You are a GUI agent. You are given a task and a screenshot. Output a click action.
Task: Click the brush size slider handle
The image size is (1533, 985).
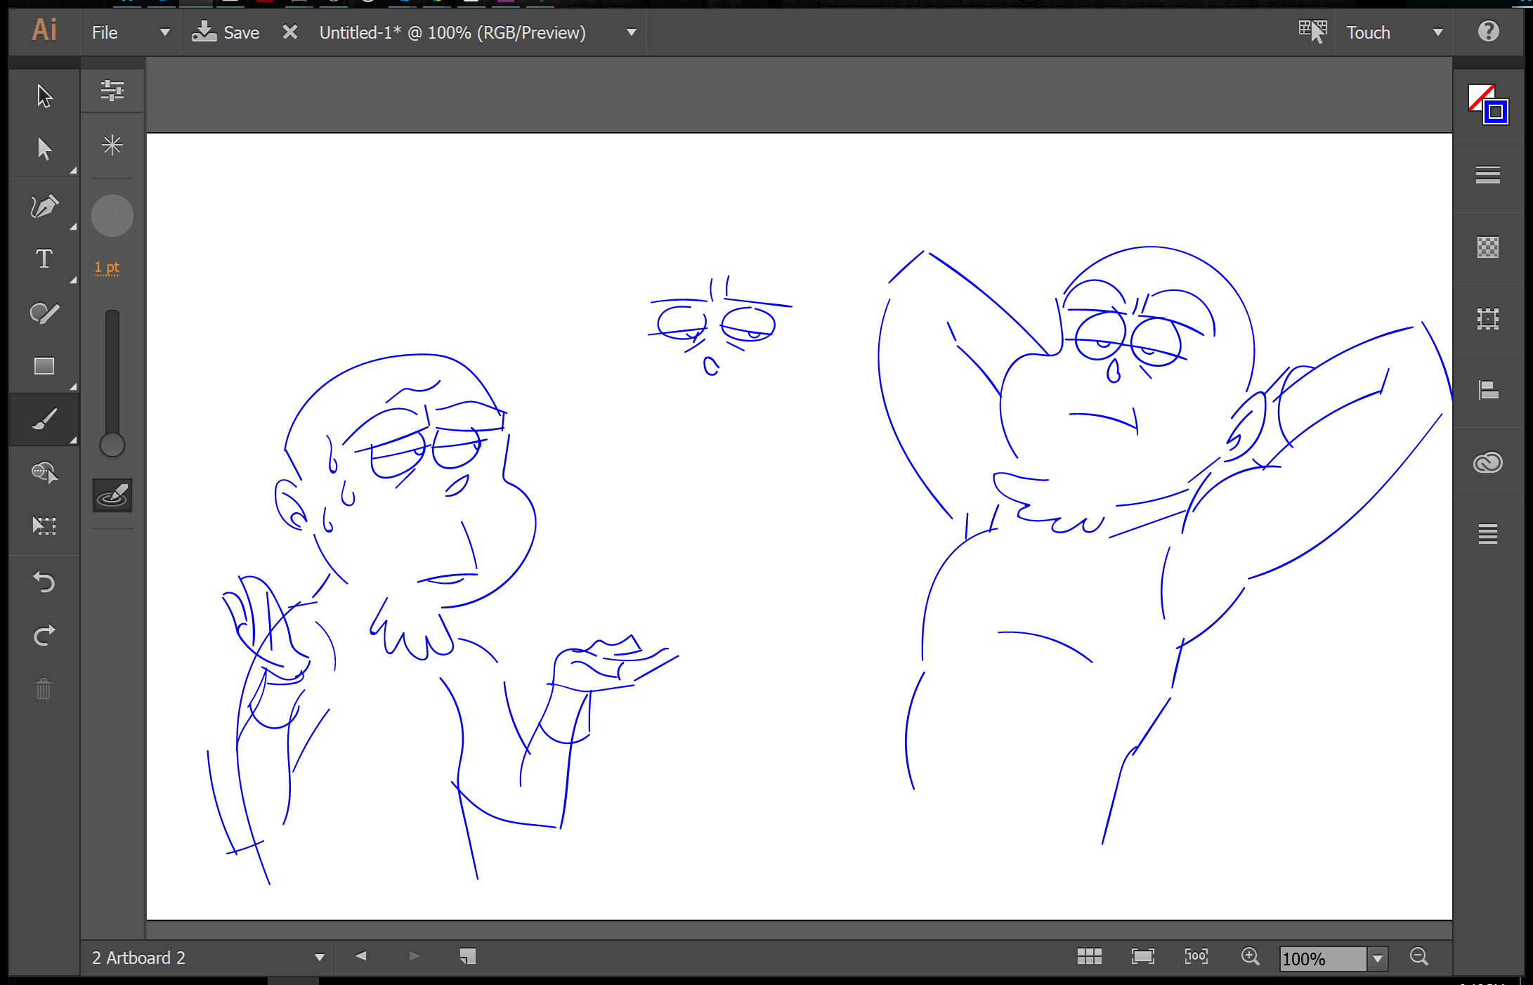point(112,445)
